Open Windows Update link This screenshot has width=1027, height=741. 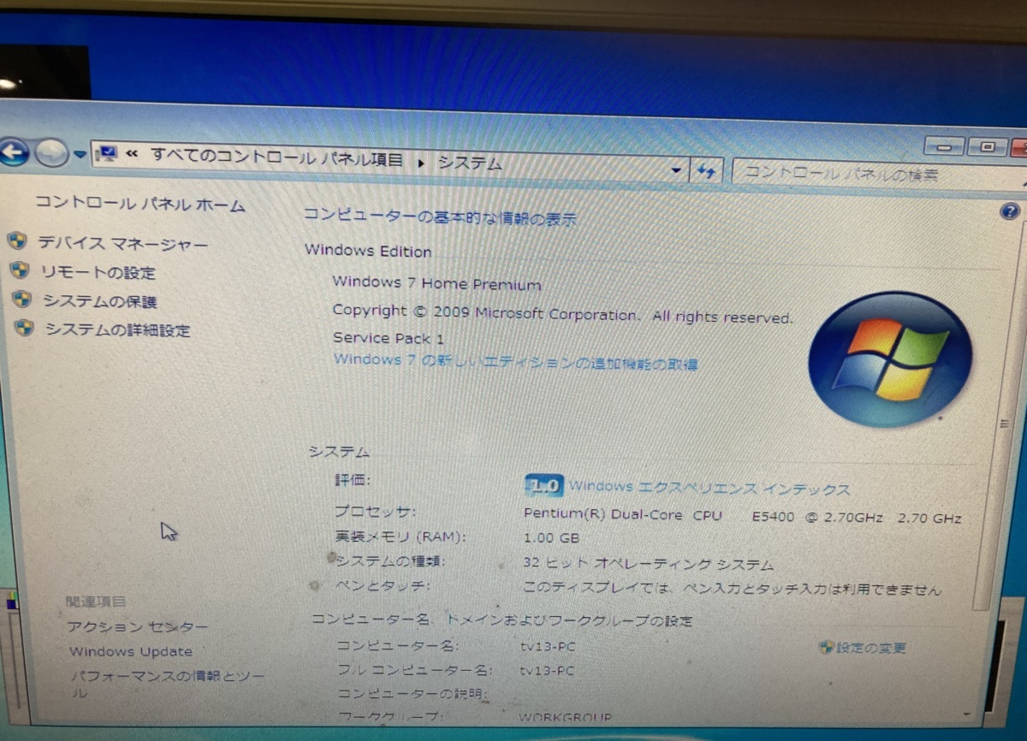click(x=131, y=652)
